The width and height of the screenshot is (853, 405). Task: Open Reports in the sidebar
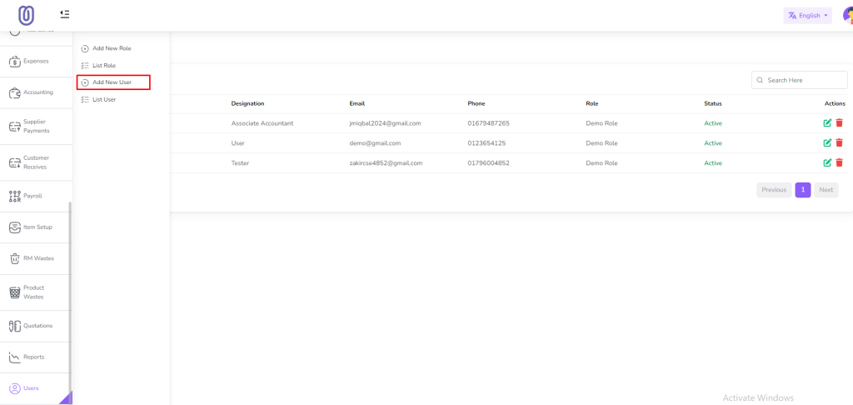36,357
